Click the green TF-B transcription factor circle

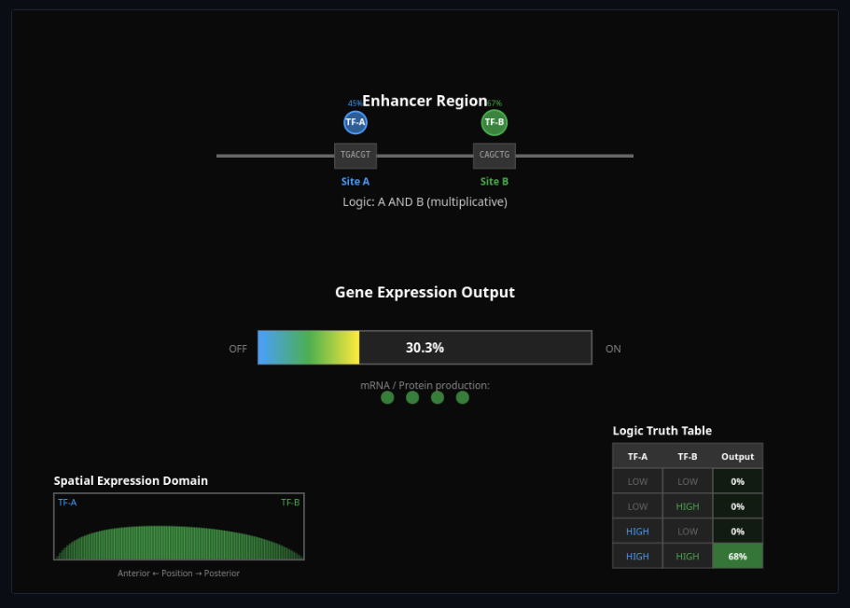tap(495, 122)
